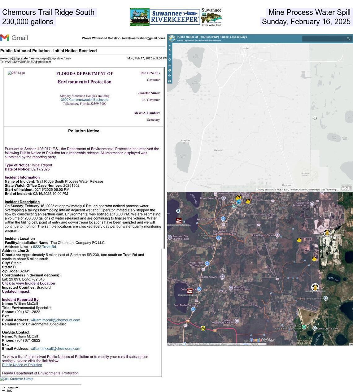The height and width of the screenshot is (392, 353).
Task: Click the 'Chemours Trail Ridge South' title
Action: 48,12
